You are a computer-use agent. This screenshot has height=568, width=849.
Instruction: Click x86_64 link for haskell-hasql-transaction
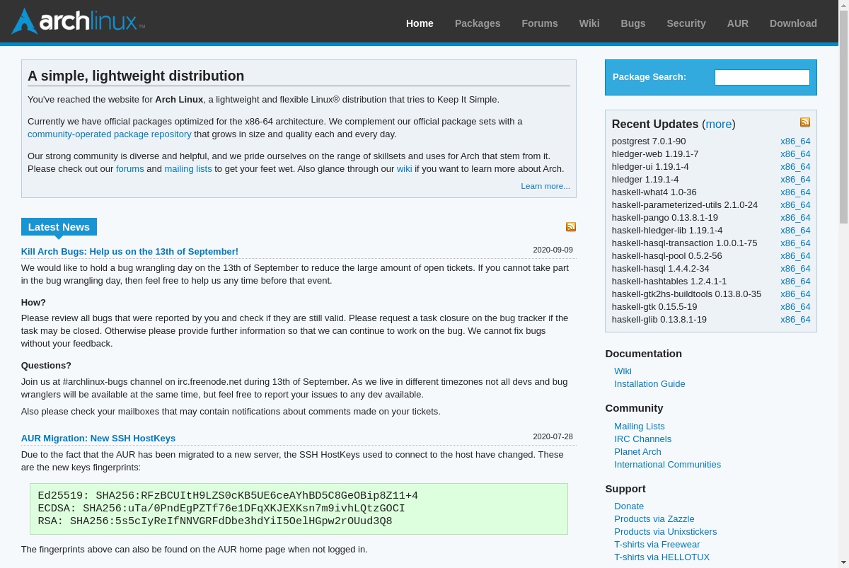[x=795, y=243]
